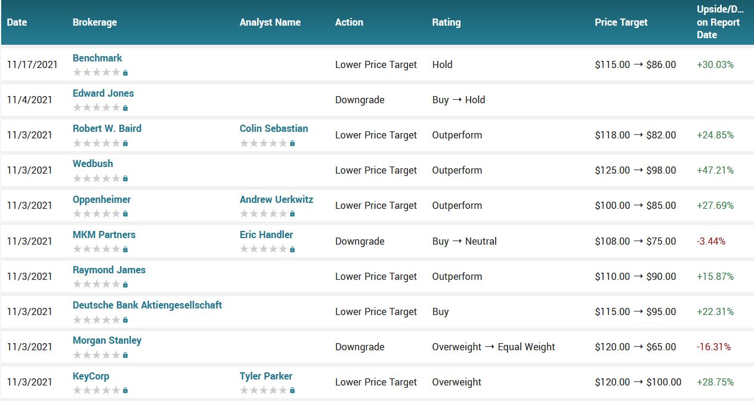This screenshot has height=401, width=754.
Task: Click the '$118.00 → $82.00' price target
Action: pyautogui.click(x=635, y=135)
